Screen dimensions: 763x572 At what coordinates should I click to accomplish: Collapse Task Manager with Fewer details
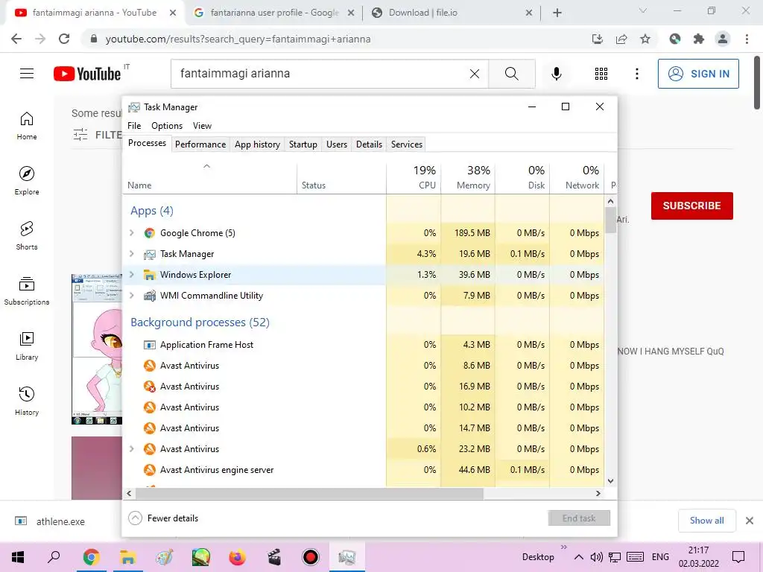163,518
